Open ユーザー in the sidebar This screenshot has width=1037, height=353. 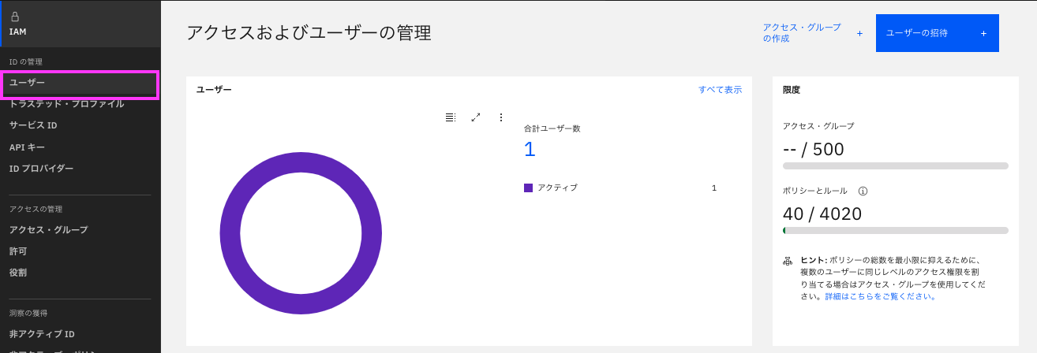click(x=28, y=83)
